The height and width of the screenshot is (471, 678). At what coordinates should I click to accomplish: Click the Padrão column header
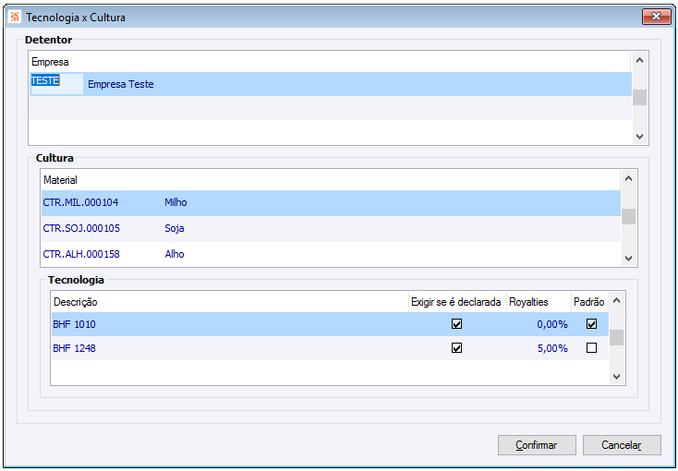coord(589,302)
